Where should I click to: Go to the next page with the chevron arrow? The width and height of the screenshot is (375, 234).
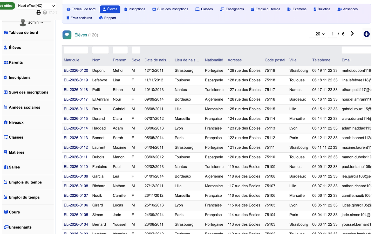tap(352, 34)
